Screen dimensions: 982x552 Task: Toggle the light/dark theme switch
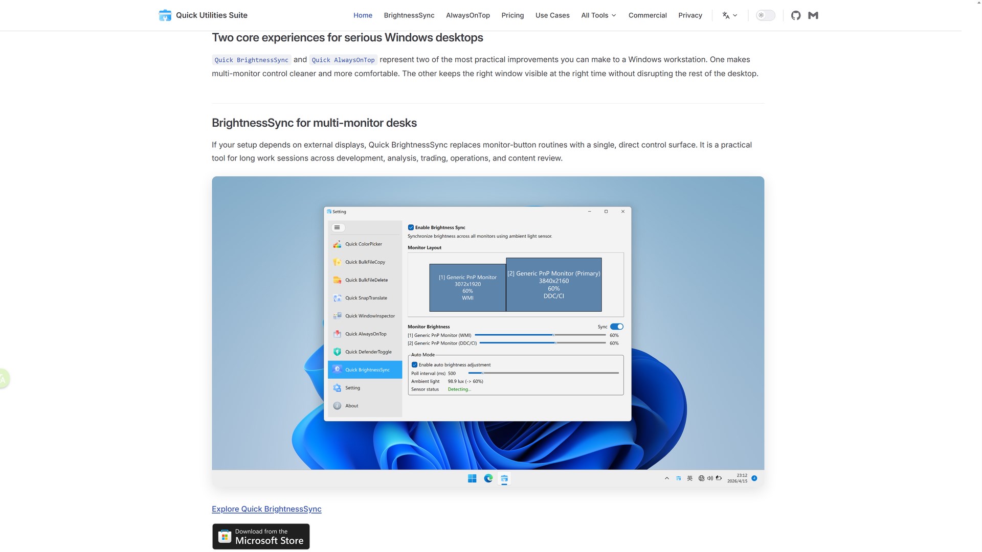[765, 15]
